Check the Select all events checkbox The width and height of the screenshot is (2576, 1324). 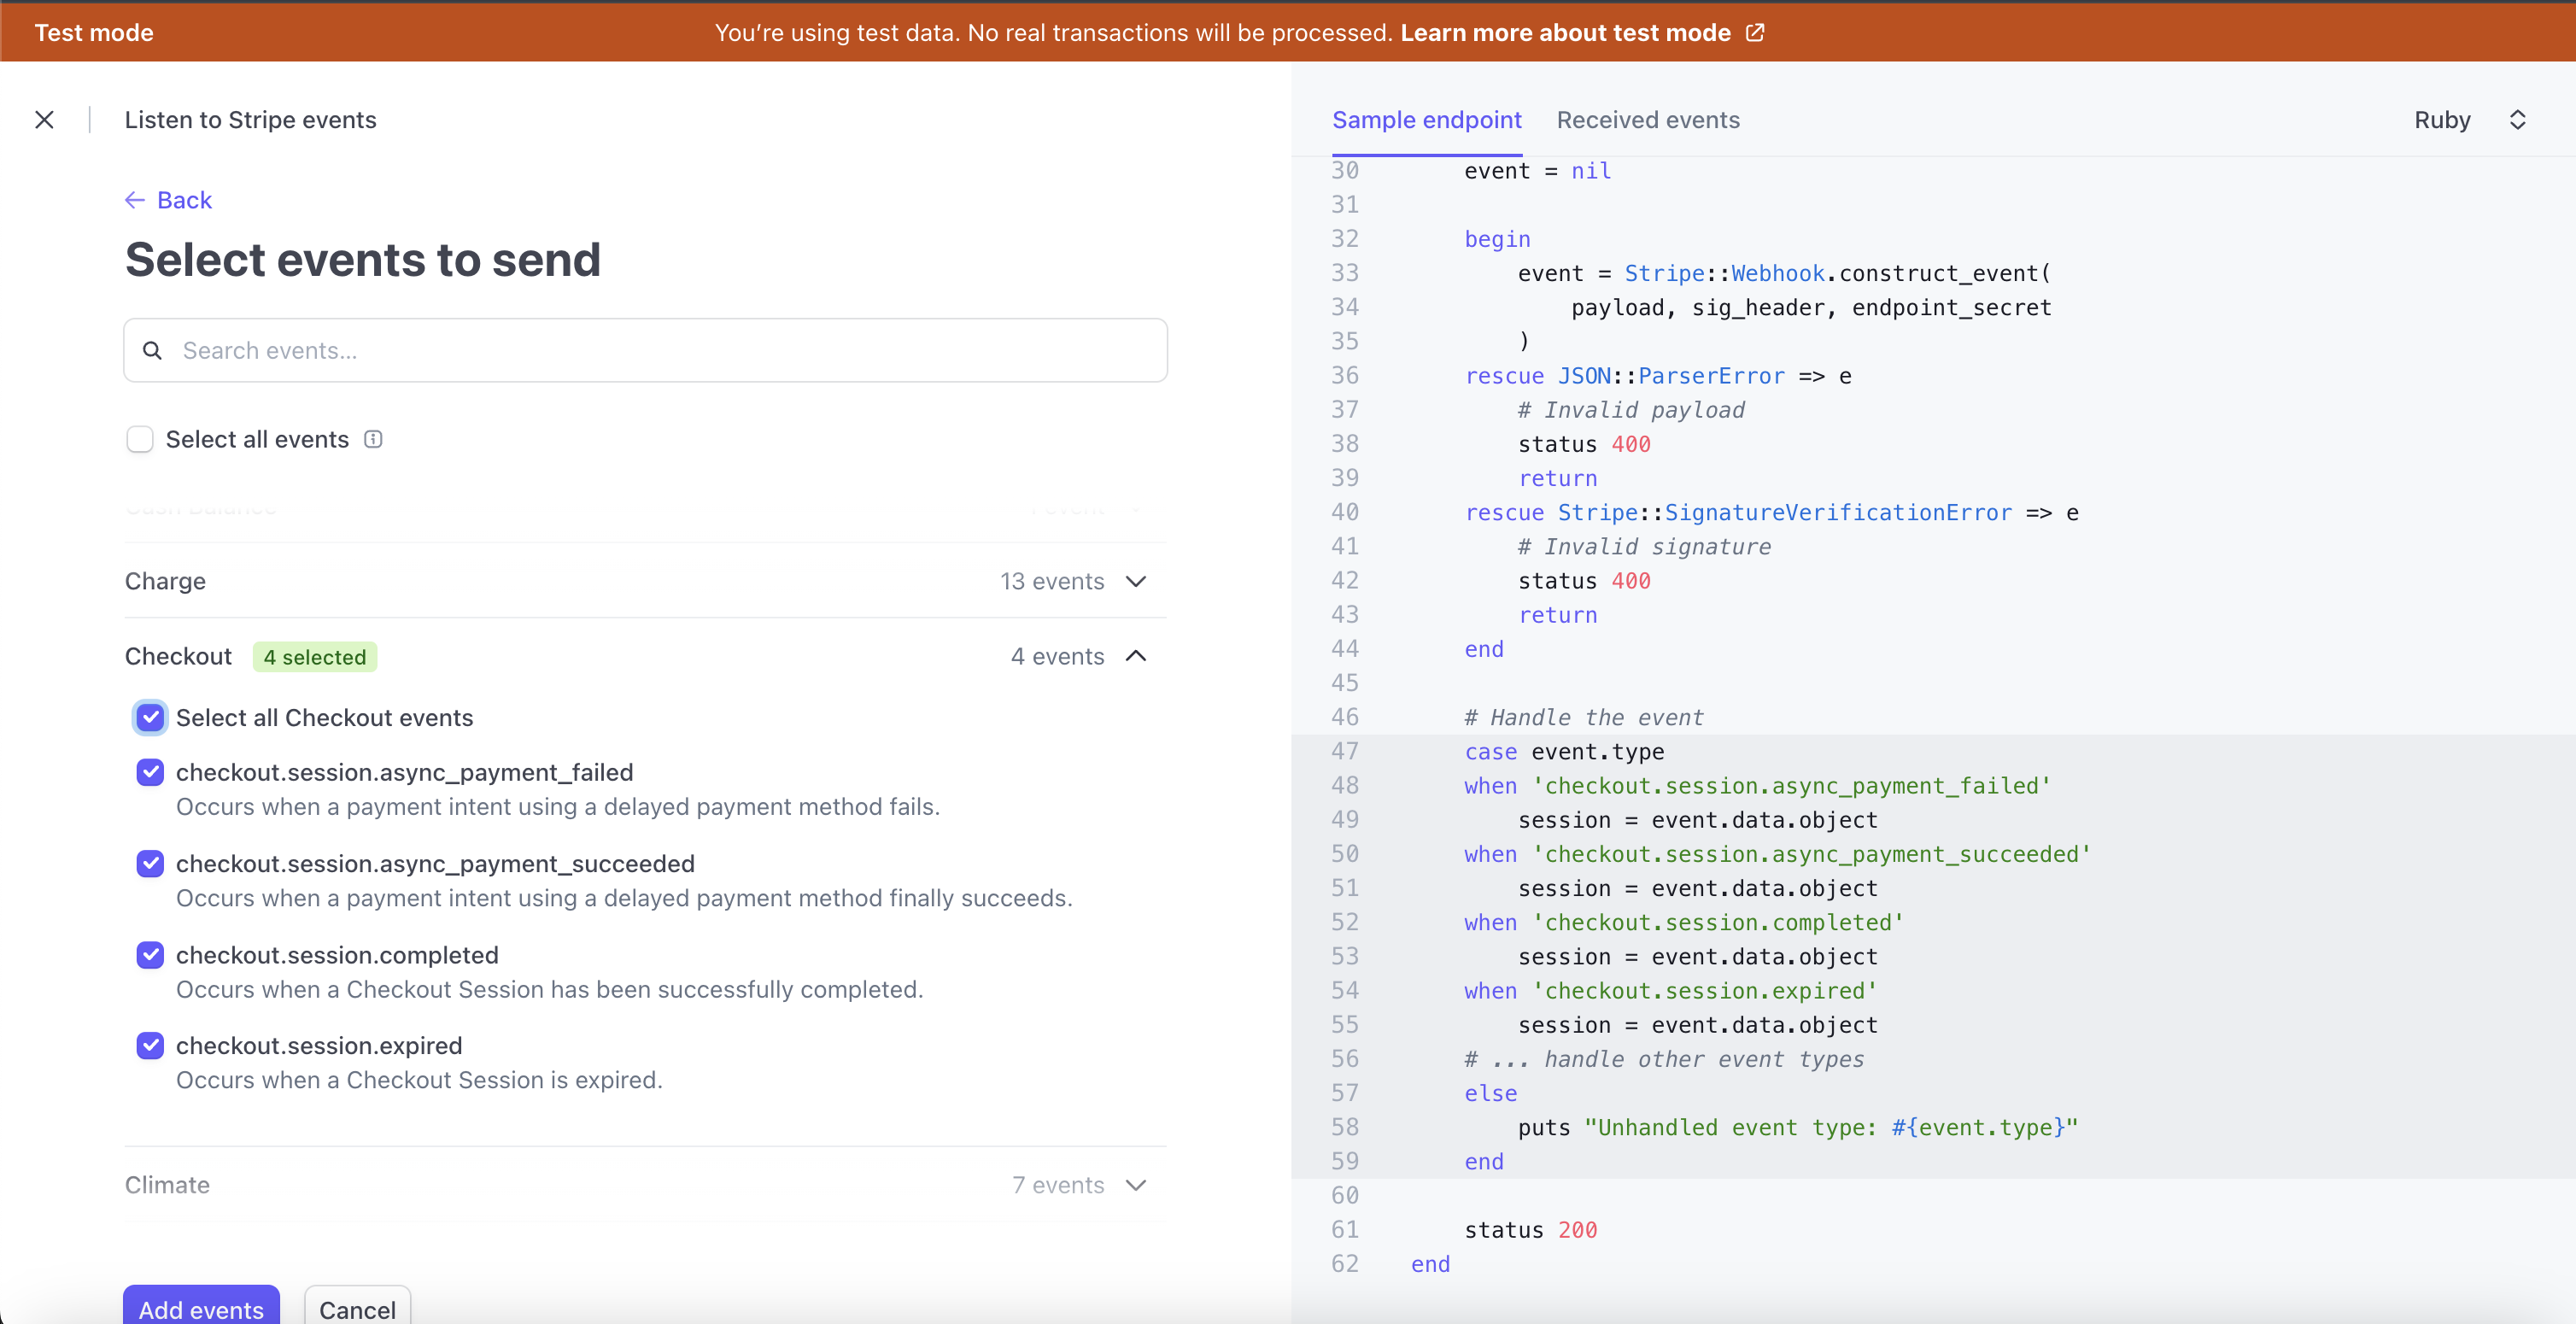(140, 439)
